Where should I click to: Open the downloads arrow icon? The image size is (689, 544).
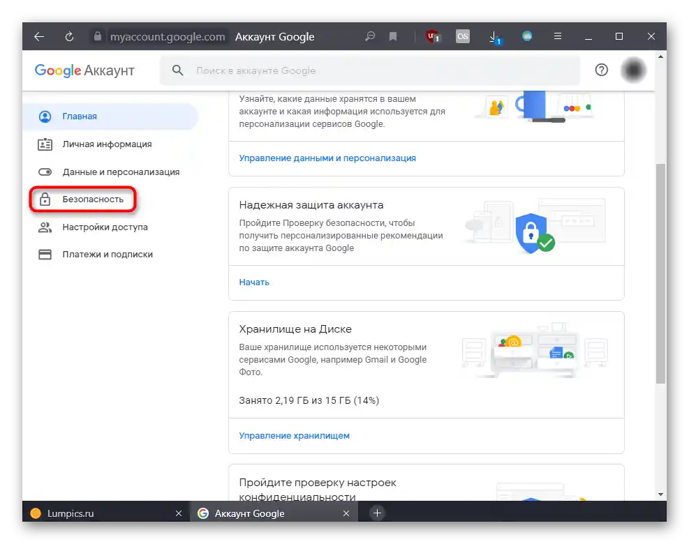tap(495, 38)
